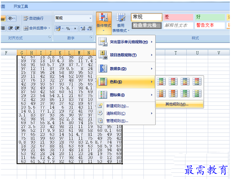The image size is (231, 182).
Task: Open the 套用表格格式 table format button
Action: click(x=121, y=23)
